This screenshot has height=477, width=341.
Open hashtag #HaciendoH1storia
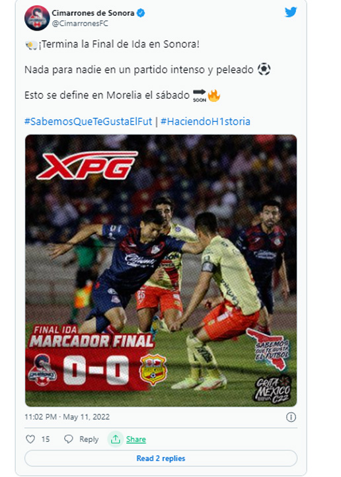pos(206,122)
